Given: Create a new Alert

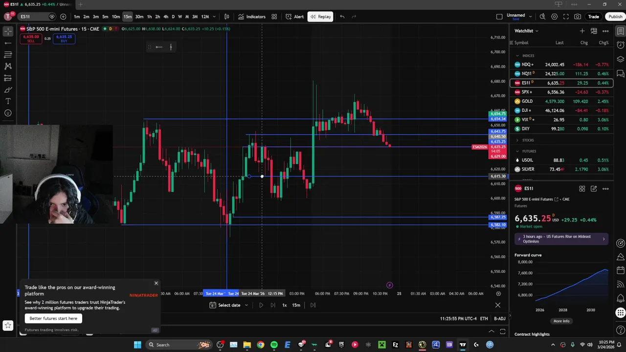Looking at the screenshot, I should [295, 17].
